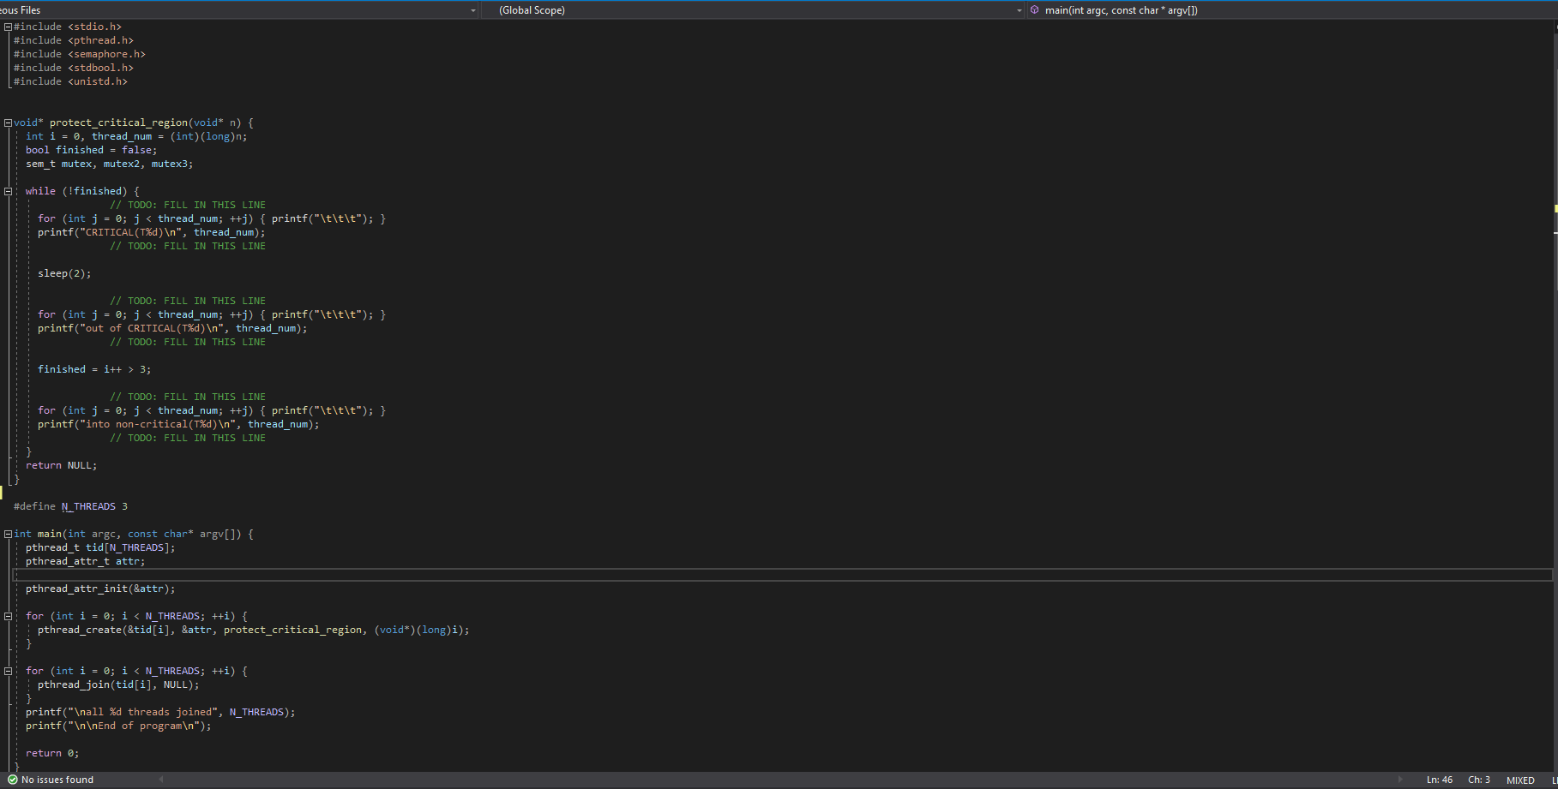Click the MIXED line-ending indicator in status bar
The image size is (1558, 789).
(x=1519, y=780)
